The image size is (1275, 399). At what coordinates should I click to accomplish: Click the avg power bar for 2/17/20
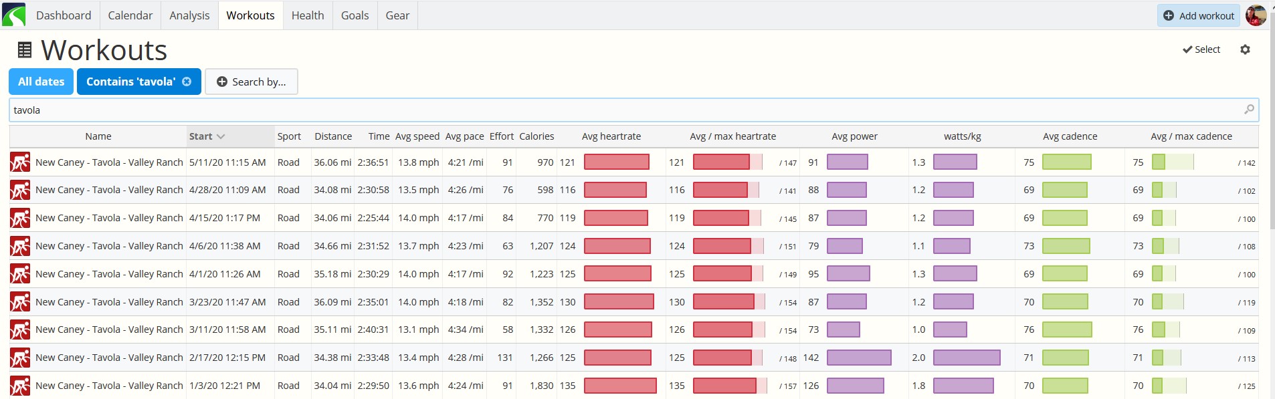[x=859, y=358]
